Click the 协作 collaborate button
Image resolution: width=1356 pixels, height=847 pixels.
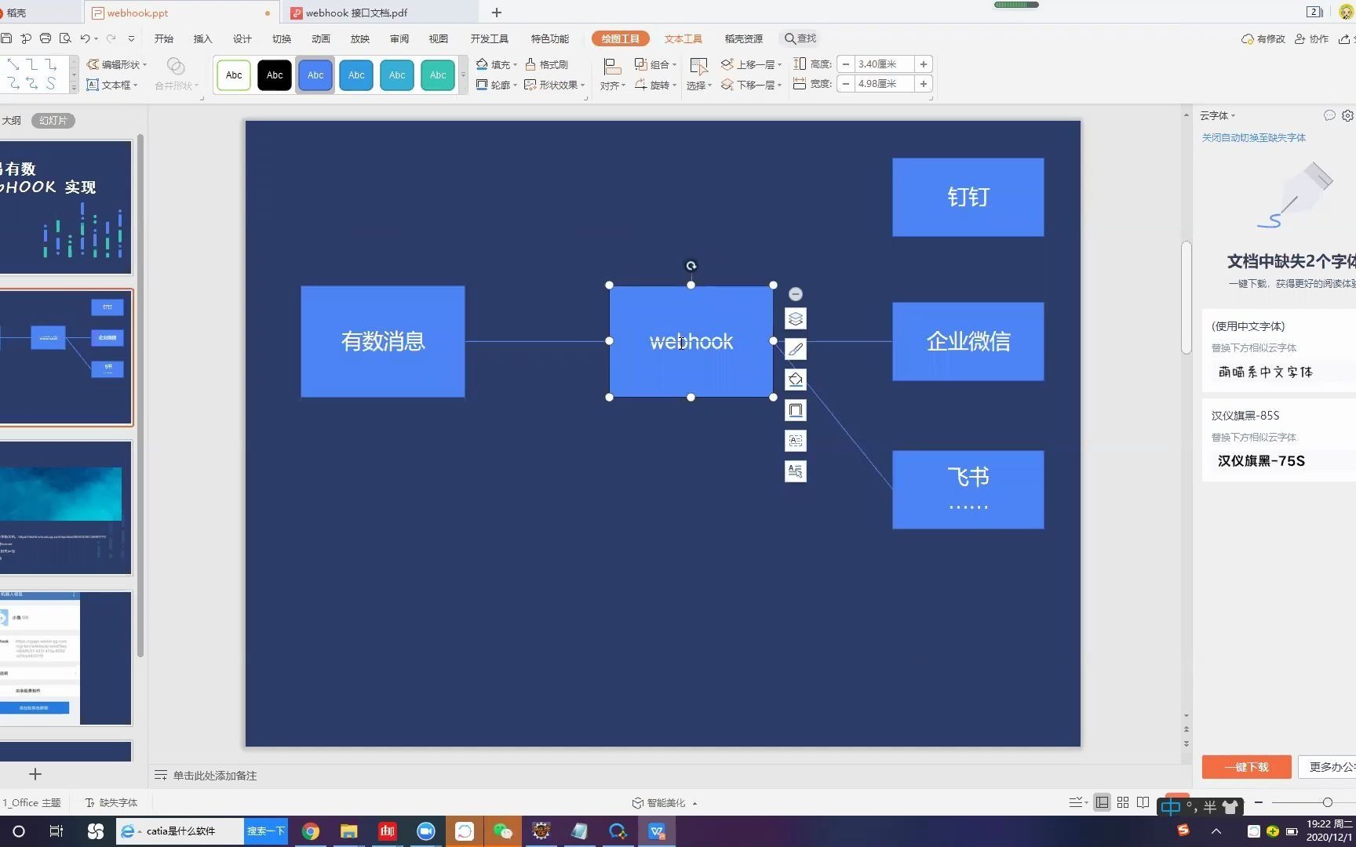coord(1312,38)
